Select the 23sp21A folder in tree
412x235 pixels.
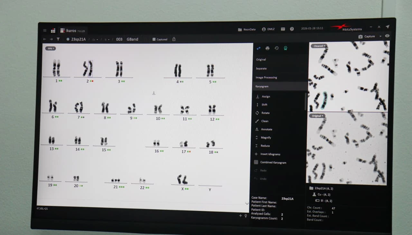click(x=323, y=189)
